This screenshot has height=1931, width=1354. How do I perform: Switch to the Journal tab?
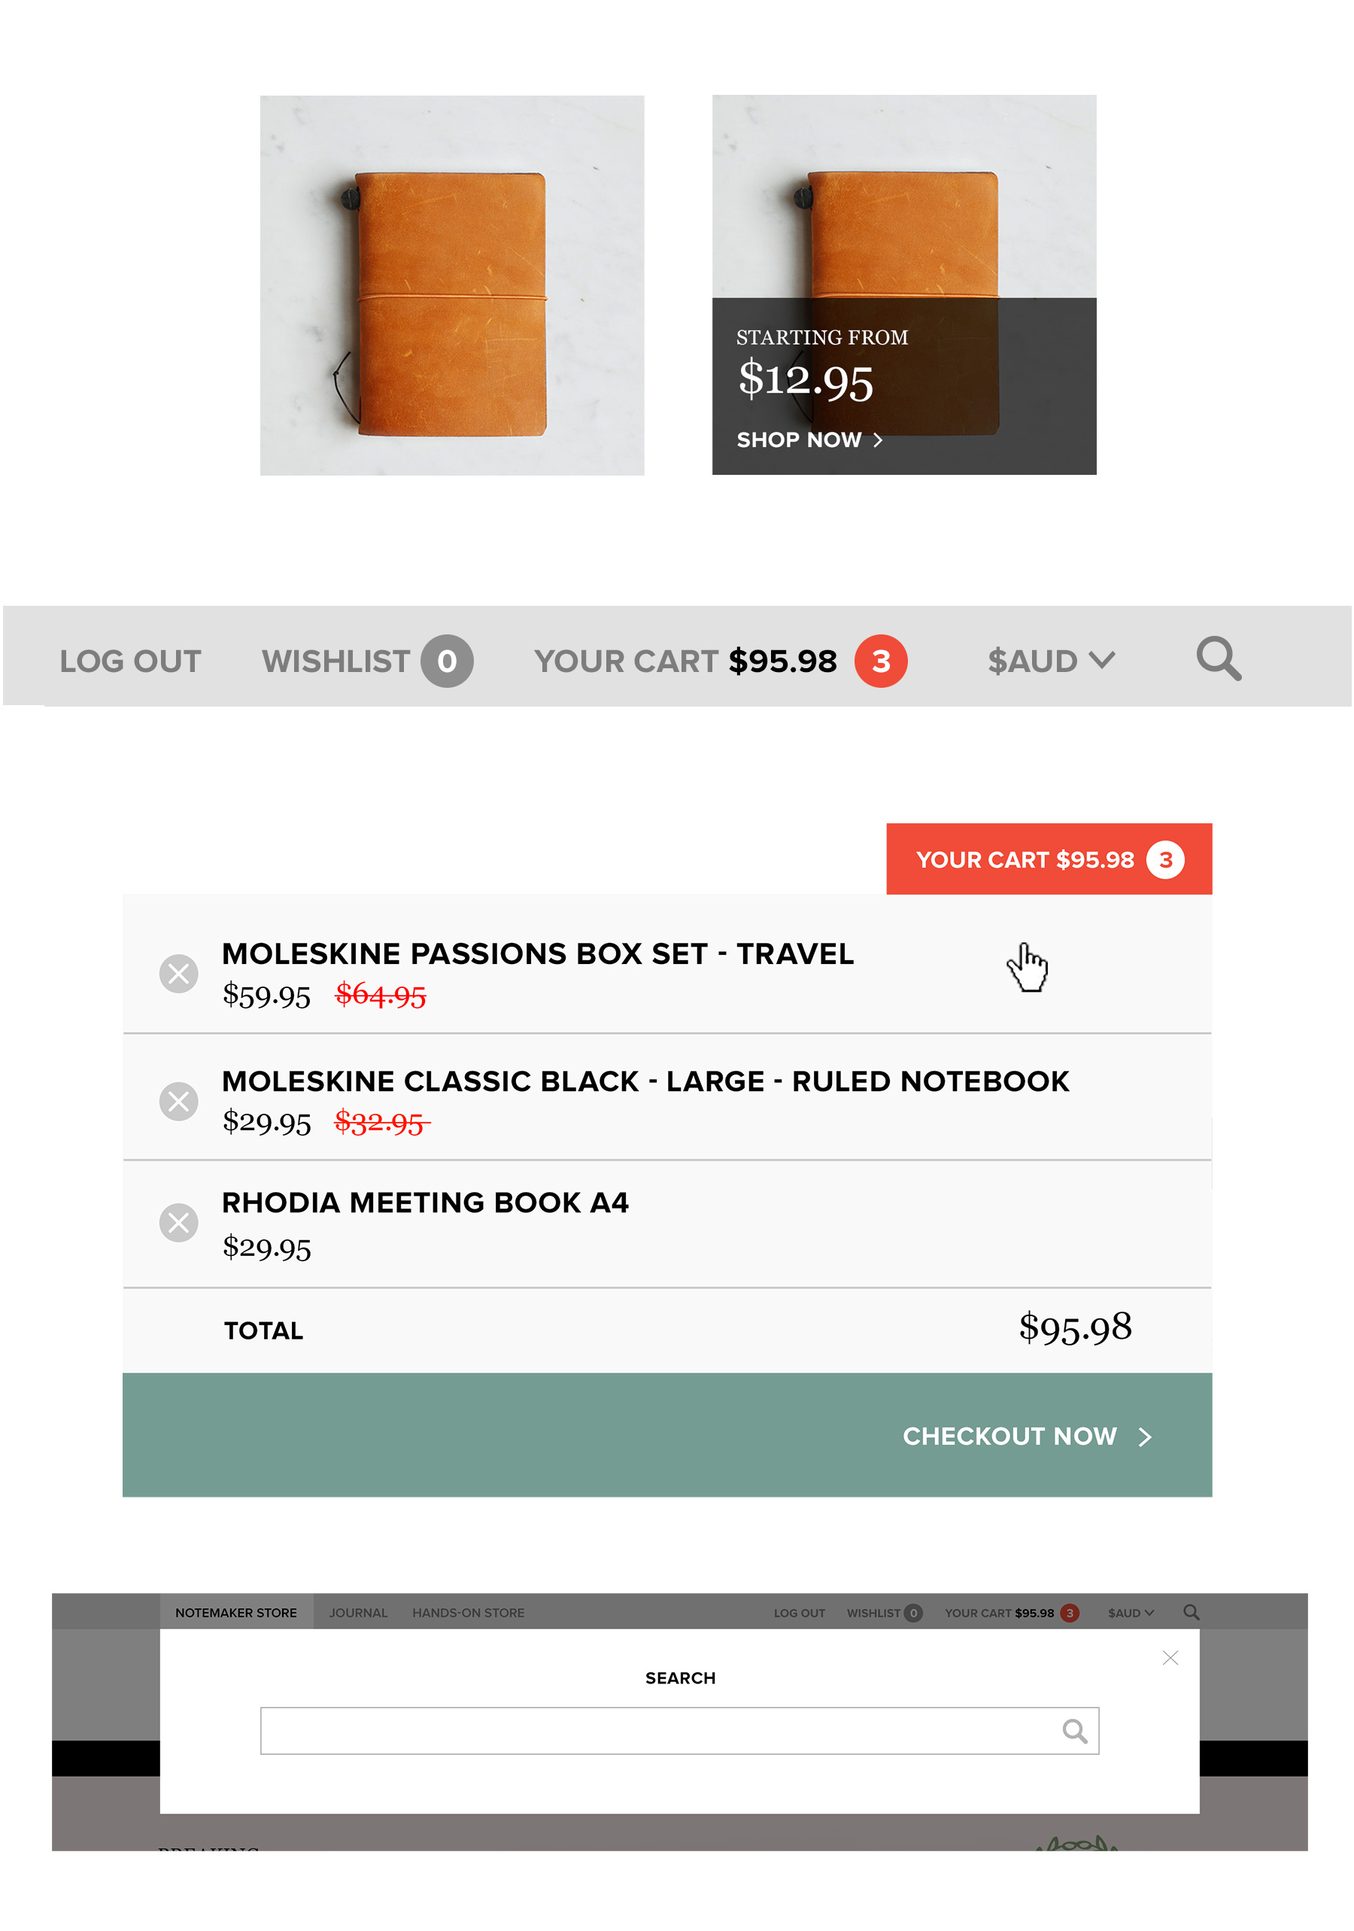358,1613
